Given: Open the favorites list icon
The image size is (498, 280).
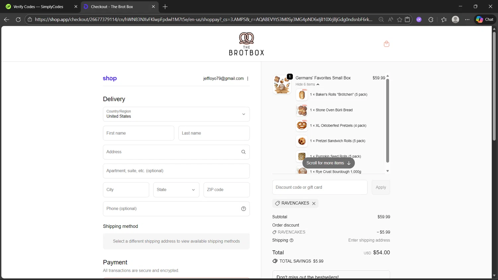Looking at the screenshot, I should [x=444, y=20].
